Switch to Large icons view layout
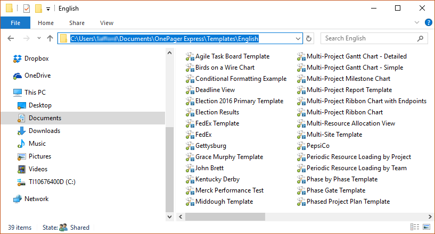 click(426, 227)
